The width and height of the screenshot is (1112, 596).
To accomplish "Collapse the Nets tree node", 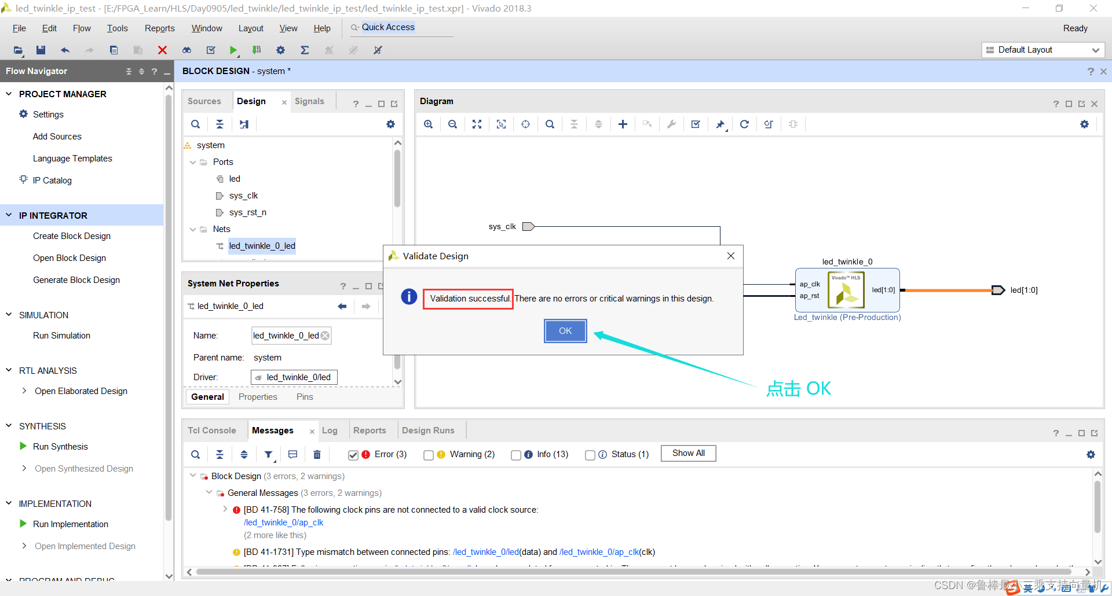I will pos(193,229).
